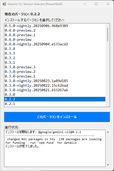Viewport: 114px width, 171px height.
Task: Click the progress log scroll-down arrow
Action: (x=108, y=165)
